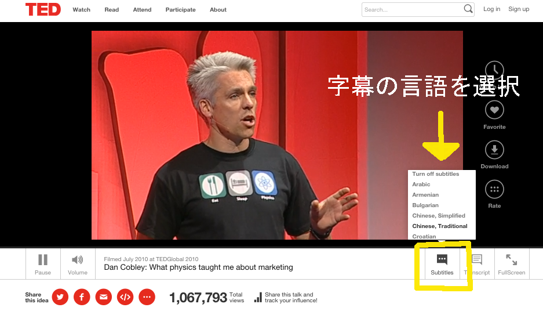The width and height of the screenshot is (543, 311).
Task: Click the search magnifier icon
Action: [468, 9]
